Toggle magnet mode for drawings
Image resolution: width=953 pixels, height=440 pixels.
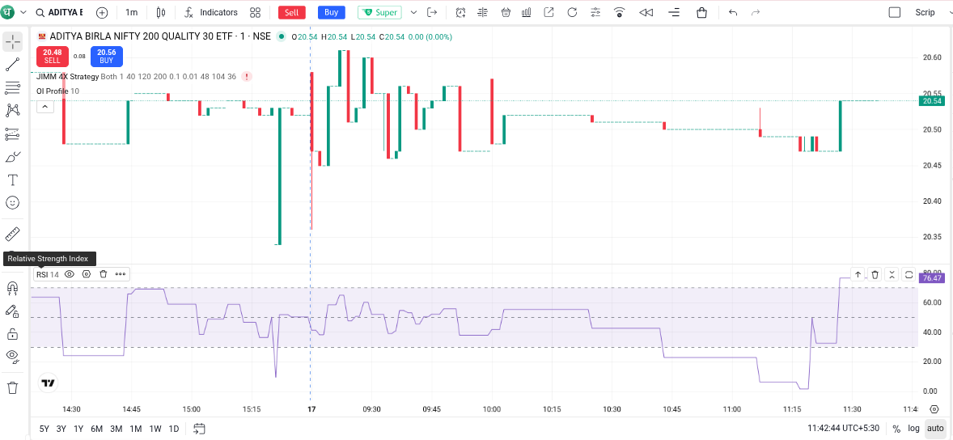13,287
